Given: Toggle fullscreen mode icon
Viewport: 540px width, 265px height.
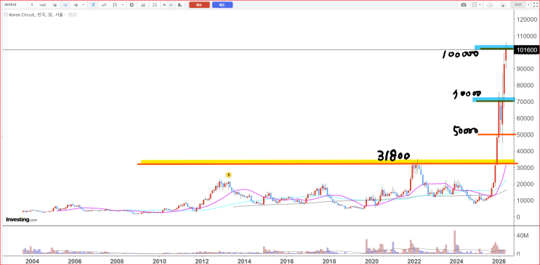Looking at the screenshot, I should tap(535, 5).
